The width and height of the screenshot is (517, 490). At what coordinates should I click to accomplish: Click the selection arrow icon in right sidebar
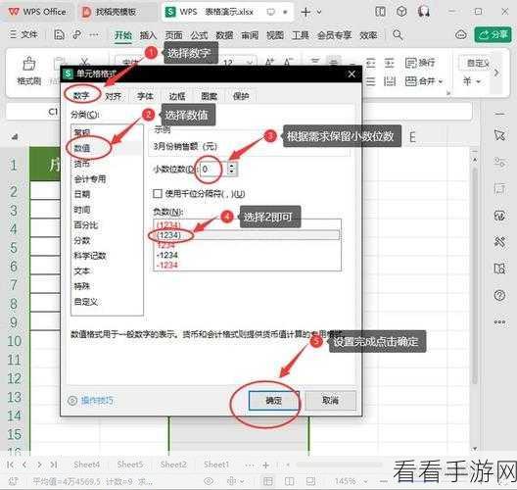click(499, 135)
